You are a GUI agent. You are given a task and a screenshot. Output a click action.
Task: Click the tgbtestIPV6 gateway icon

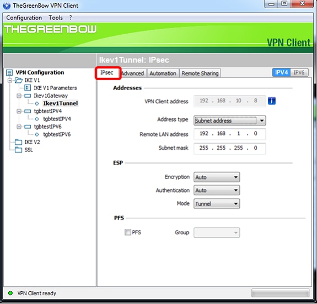[28, 127]
